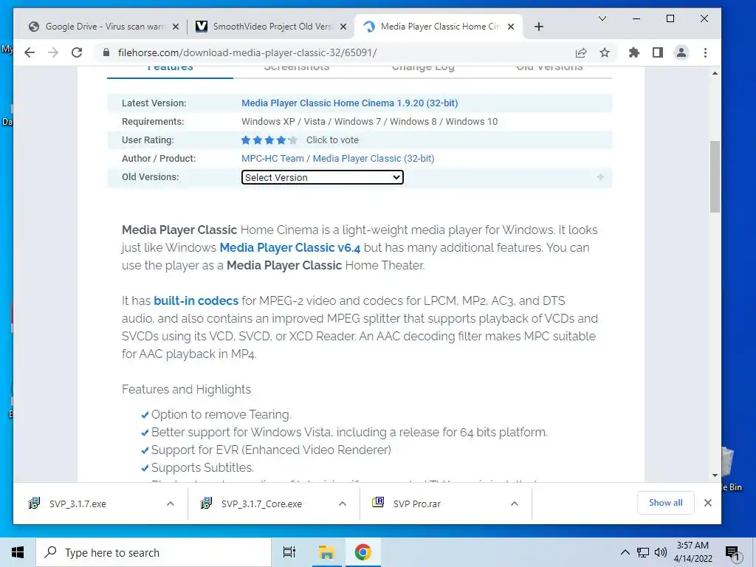Viewport: 756px width, 567px height.
Task: Open the notification center icon
Action: (732, 554)
